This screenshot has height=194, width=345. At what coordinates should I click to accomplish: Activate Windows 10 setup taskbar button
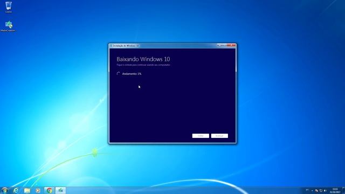tap(60, 190)
